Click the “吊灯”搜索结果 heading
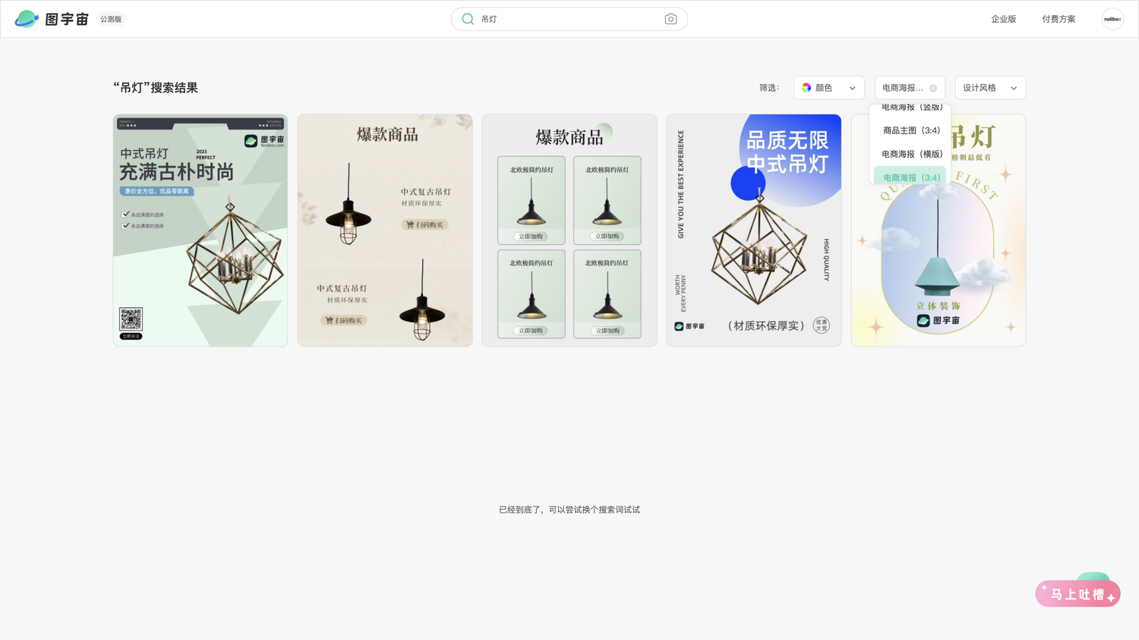 point(156,88)
